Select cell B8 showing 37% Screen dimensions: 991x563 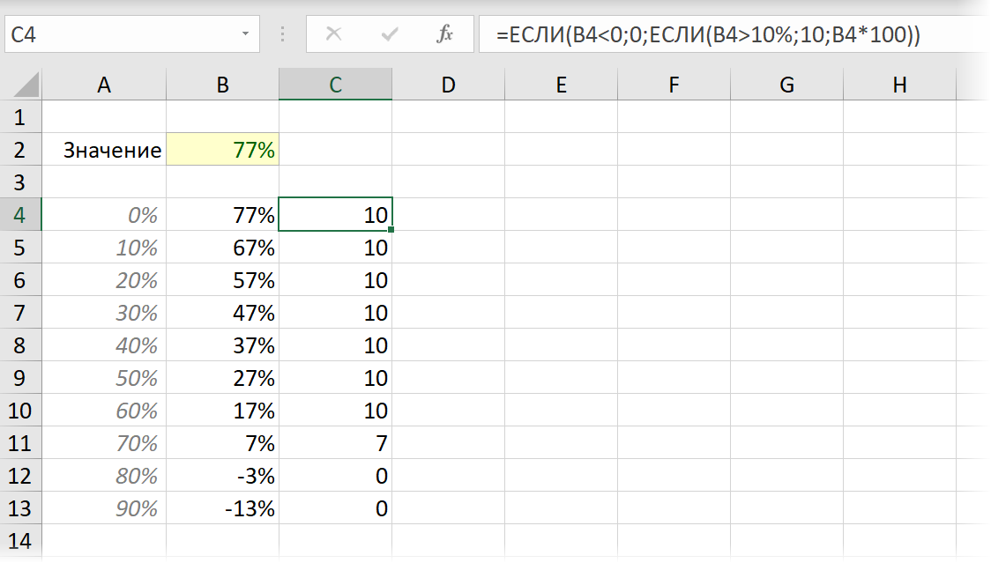pos(222,345)
